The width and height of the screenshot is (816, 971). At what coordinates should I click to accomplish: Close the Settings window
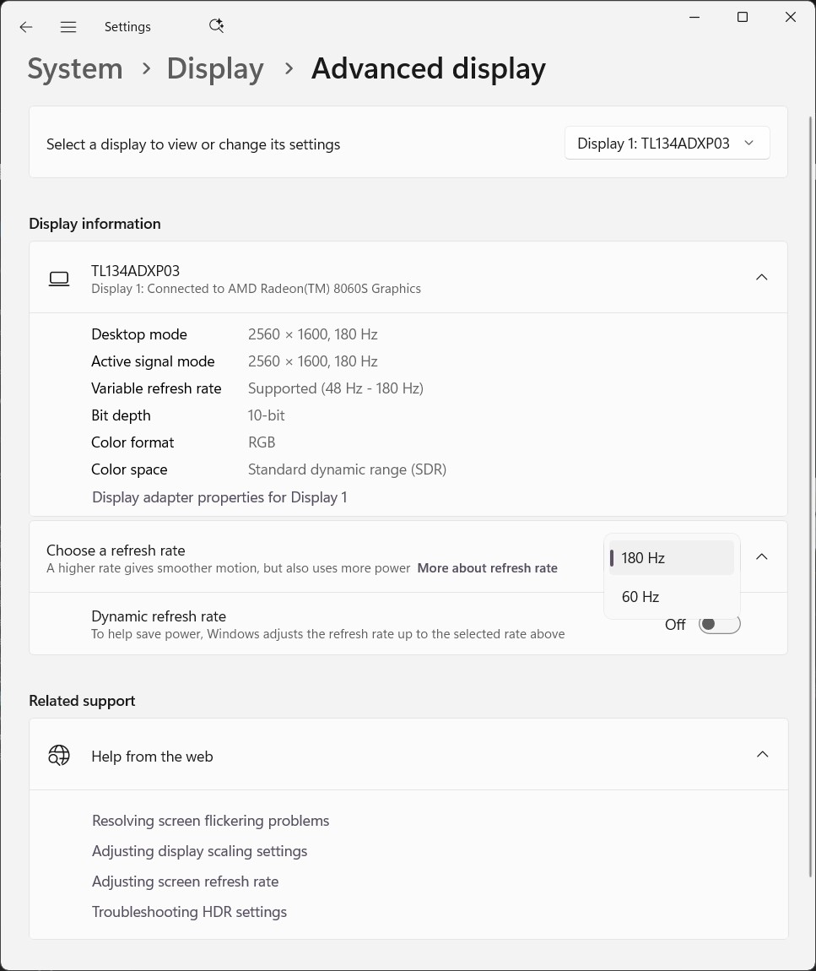[791, 18]
